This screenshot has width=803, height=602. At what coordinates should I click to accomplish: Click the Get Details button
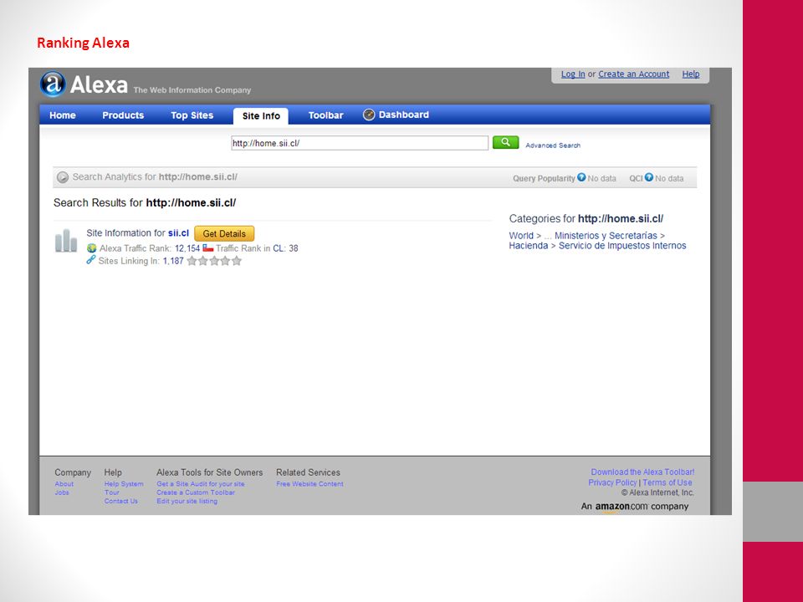coord(224,233)
